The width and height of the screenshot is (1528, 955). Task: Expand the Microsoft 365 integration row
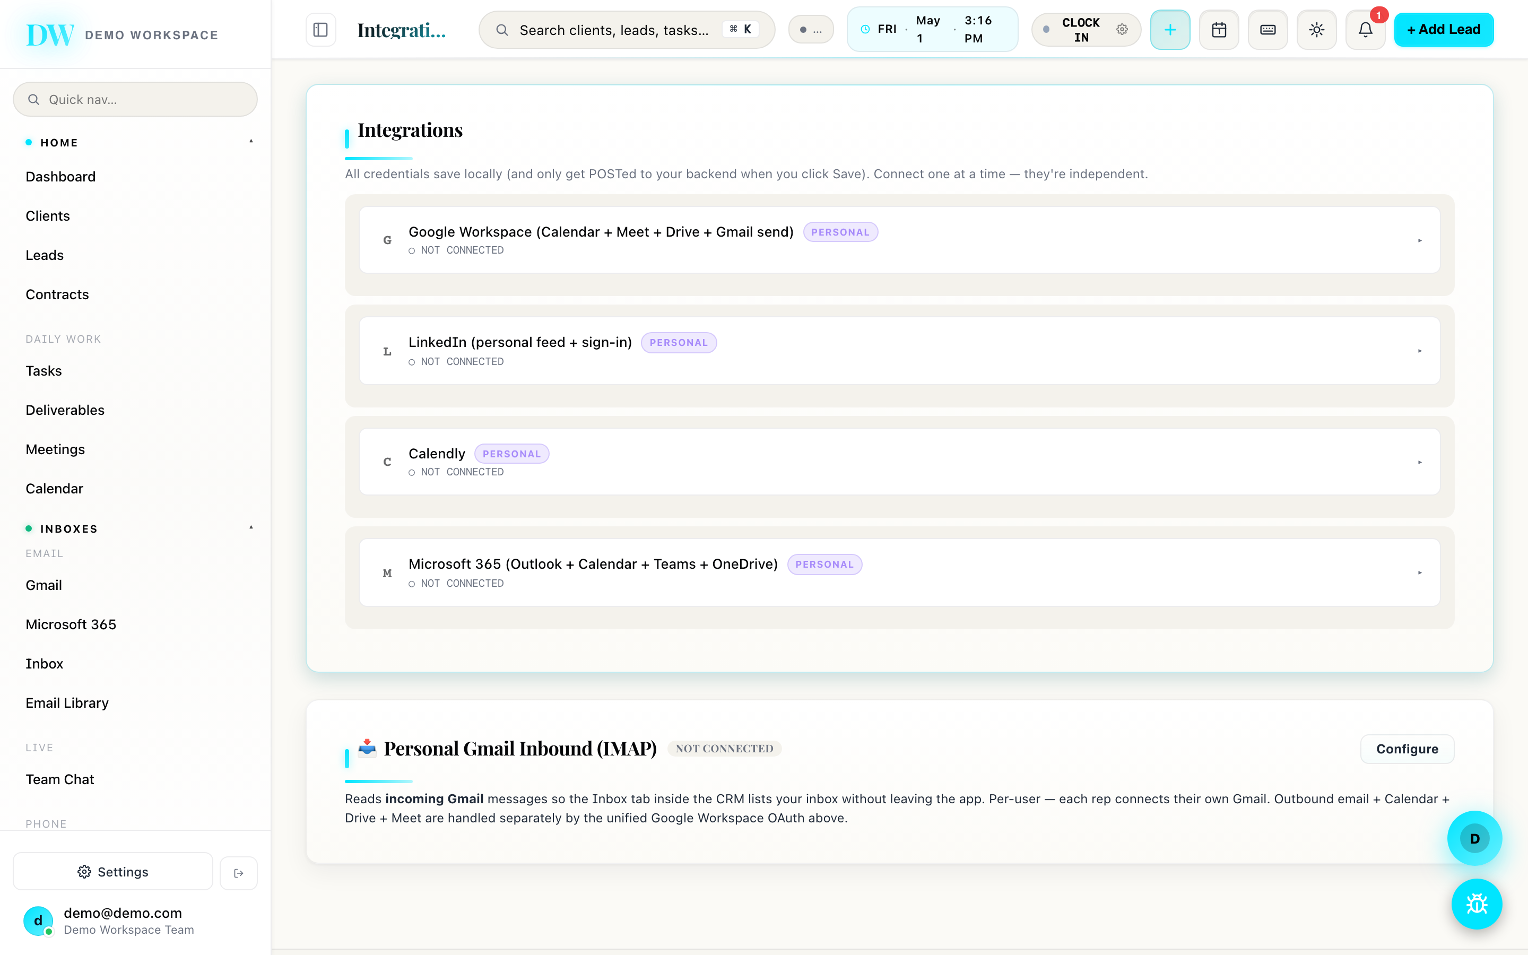[x=899, y=573]
